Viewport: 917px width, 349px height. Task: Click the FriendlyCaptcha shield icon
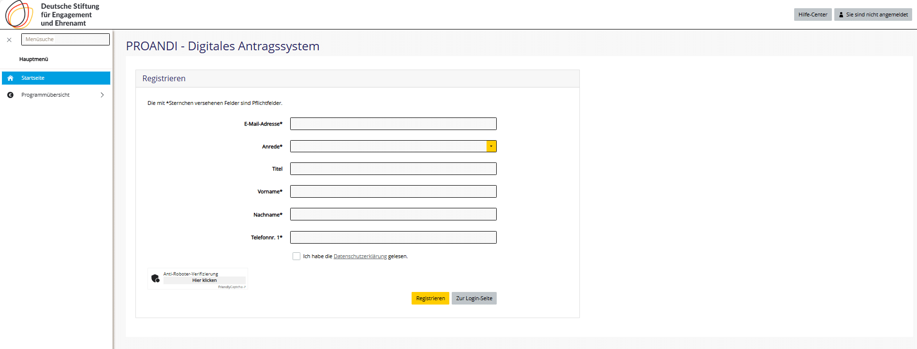(x=155, y=278)
